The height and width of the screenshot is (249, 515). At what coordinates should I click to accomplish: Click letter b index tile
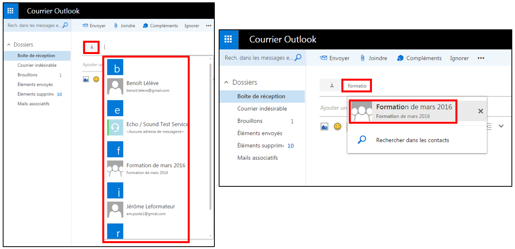(115, 67)
